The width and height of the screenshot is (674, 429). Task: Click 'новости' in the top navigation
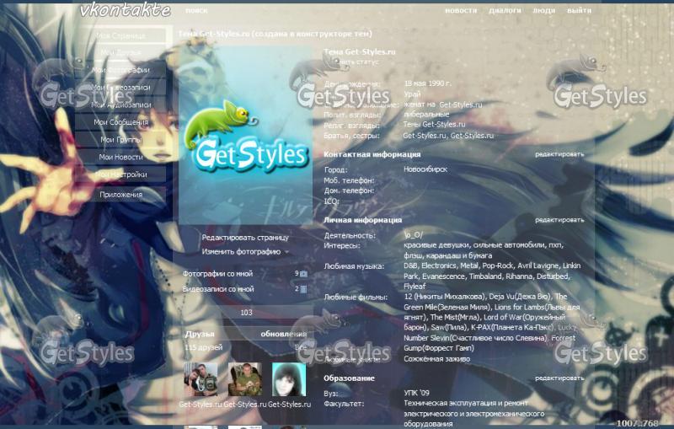click(x=461, y=11)
